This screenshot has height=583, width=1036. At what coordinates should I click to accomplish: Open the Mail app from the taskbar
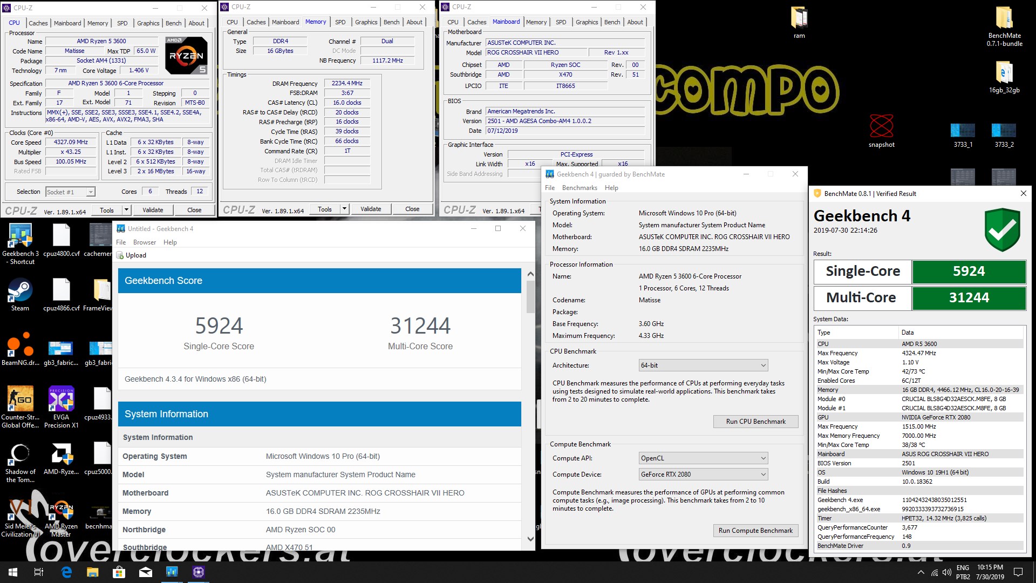click(x=145, y=572)
